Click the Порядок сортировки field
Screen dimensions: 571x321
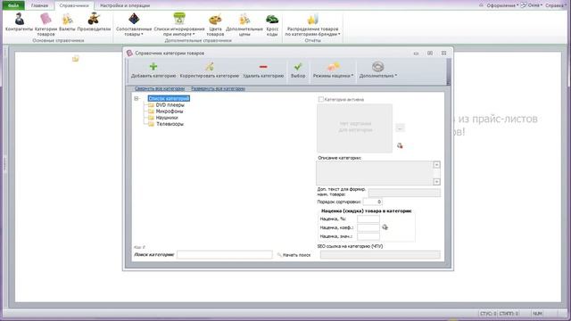373,202
